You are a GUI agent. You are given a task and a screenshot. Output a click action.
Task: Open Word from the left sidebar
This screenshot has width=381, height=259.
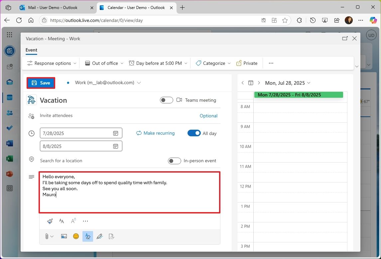pyautogui.click(x=9, y=143)
